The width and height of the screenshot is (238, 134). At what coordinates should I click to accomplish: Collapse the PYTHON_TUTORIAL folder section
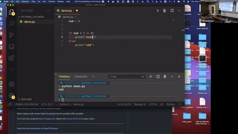pyautogui.click(x=31, y=17)
